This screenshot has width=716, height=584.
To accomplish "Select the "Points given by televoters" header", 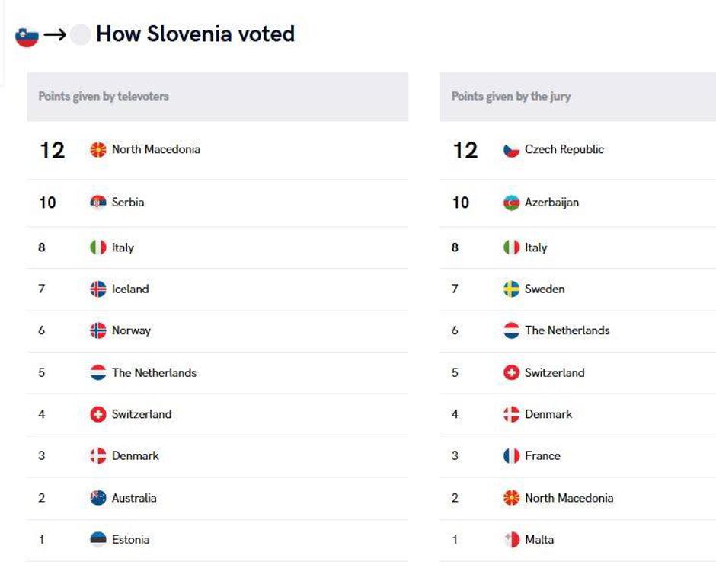I will tap(104, 97).
